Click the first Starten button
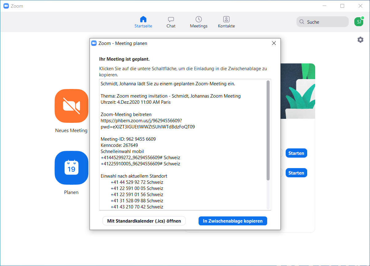The height and width of the screenshot is (266, 370). 296,153
